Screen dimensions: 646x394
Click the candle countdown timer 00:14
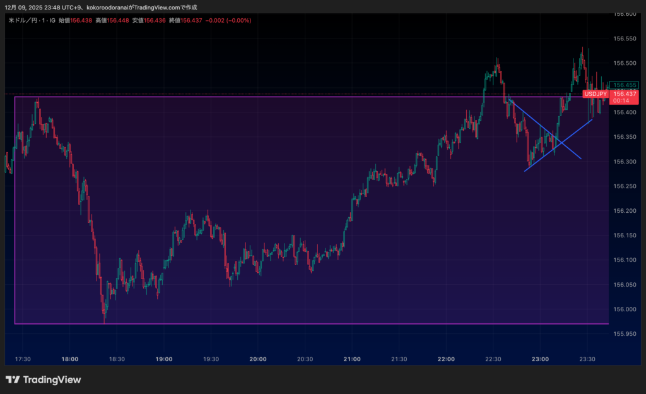[621, 100]
